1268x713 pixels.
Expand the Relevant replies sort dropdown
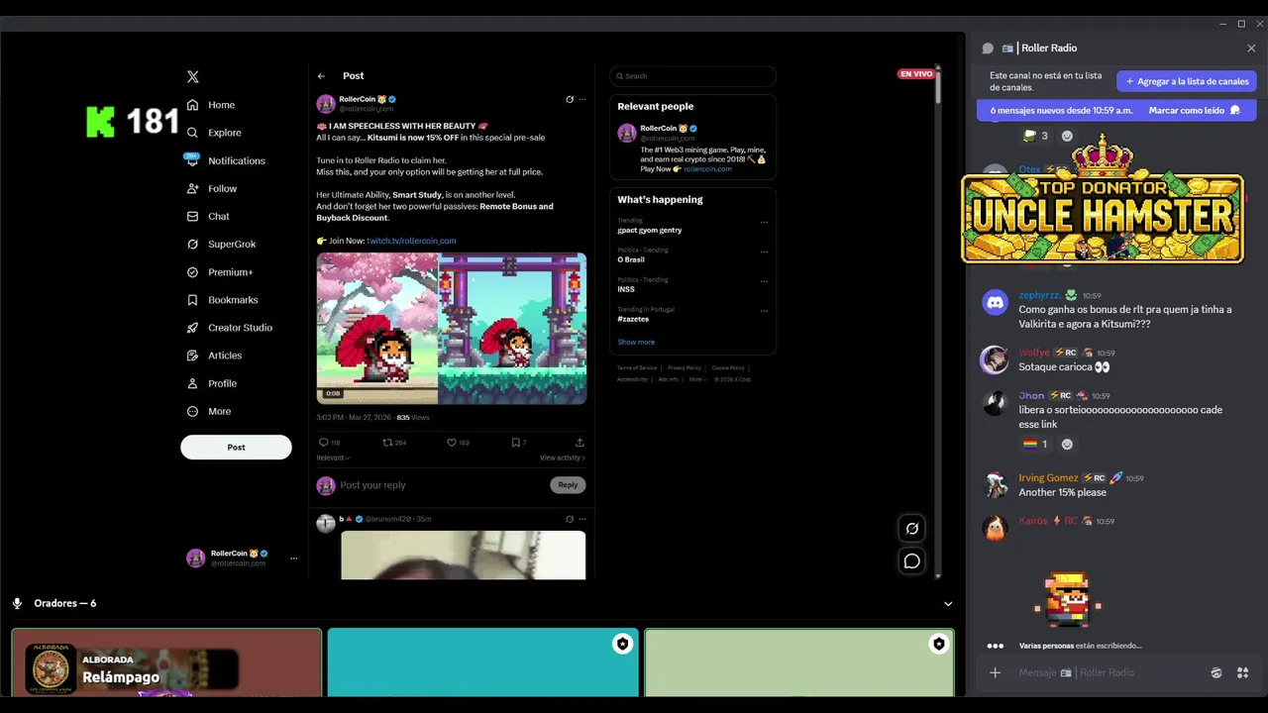pyautogui.click(x=333, y=458)
